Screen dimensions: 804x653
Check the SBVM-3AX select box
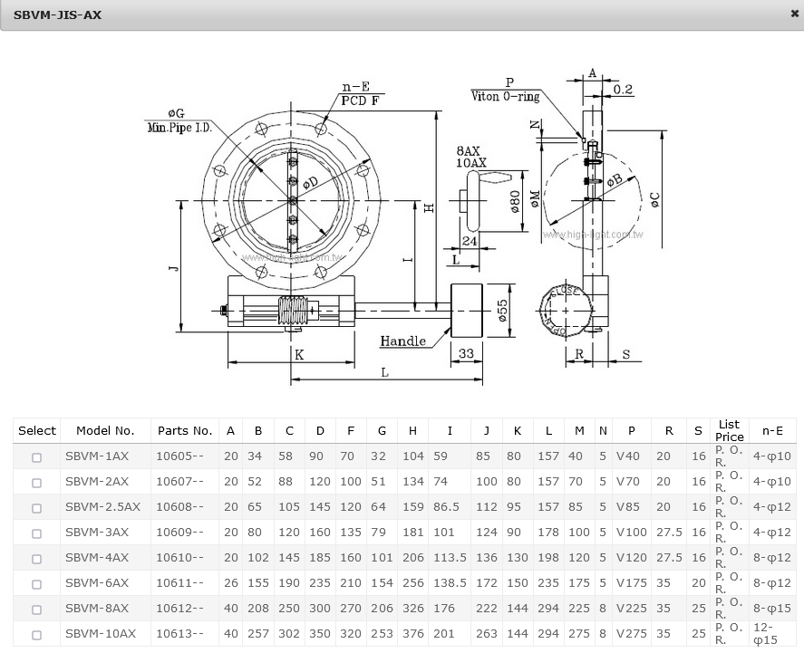(x=36, y=533)
